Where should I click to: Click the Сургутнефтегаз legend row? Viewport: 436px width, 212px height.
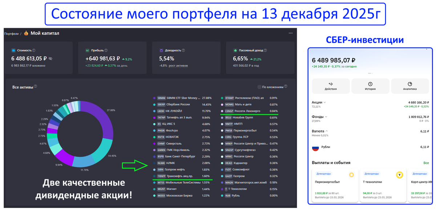coord(250,150)
